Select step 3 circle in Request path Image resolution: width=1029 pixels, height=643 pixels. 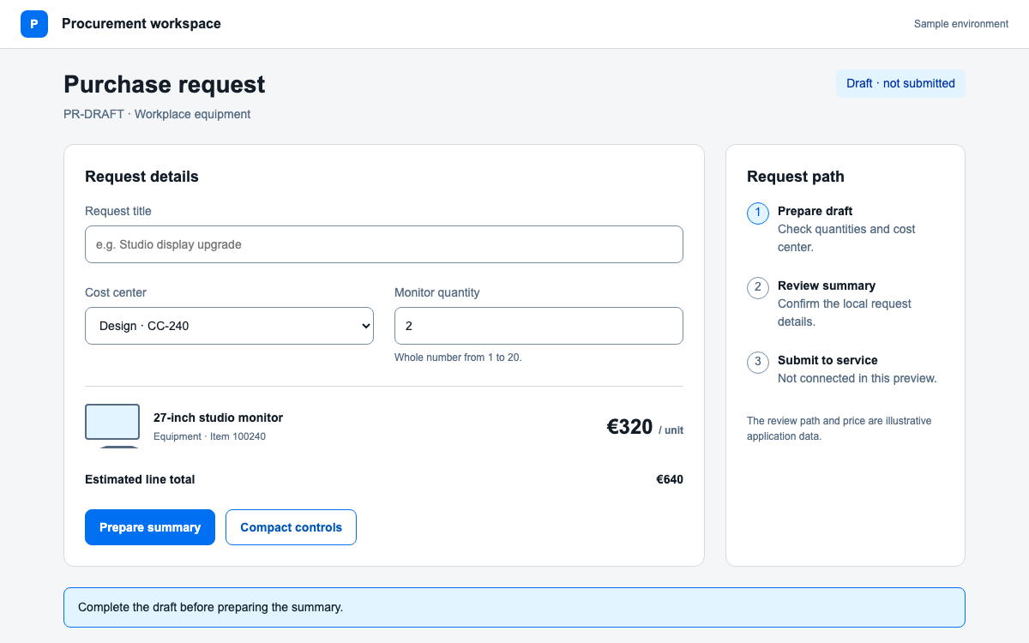pyautogui.click(x=758, y=363)
